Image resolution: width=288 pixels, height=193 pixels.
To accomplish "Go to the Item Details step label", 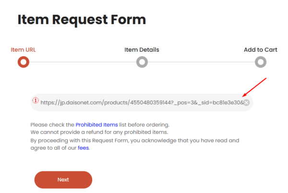I will tap(142, 49).
